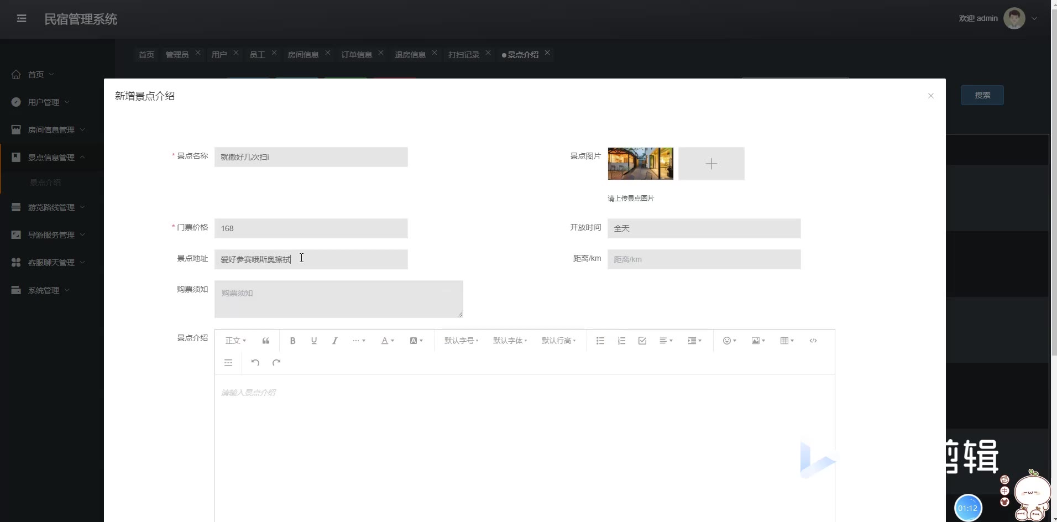Toggle italic formatting in the editor
1057x522 pixels.
pyautogui.click(x=335, y=341)
